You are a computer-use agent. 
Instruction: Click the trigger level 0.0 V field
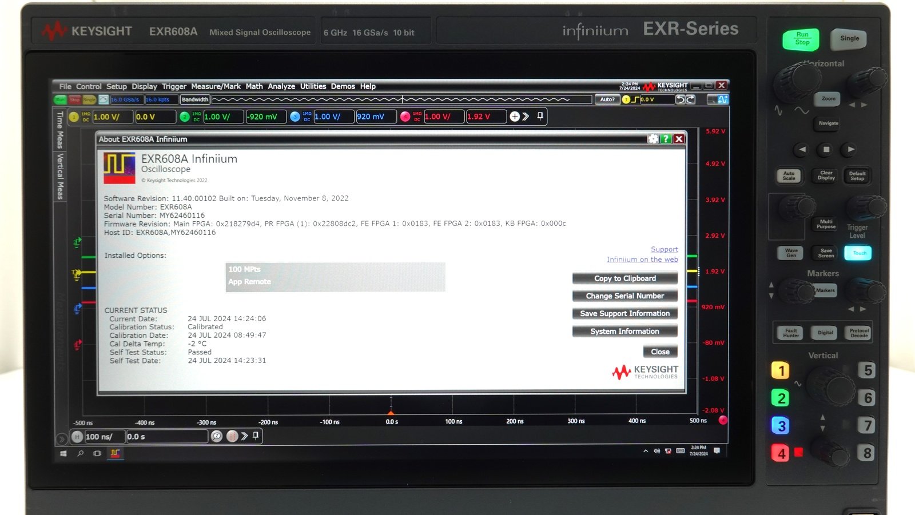657,99
